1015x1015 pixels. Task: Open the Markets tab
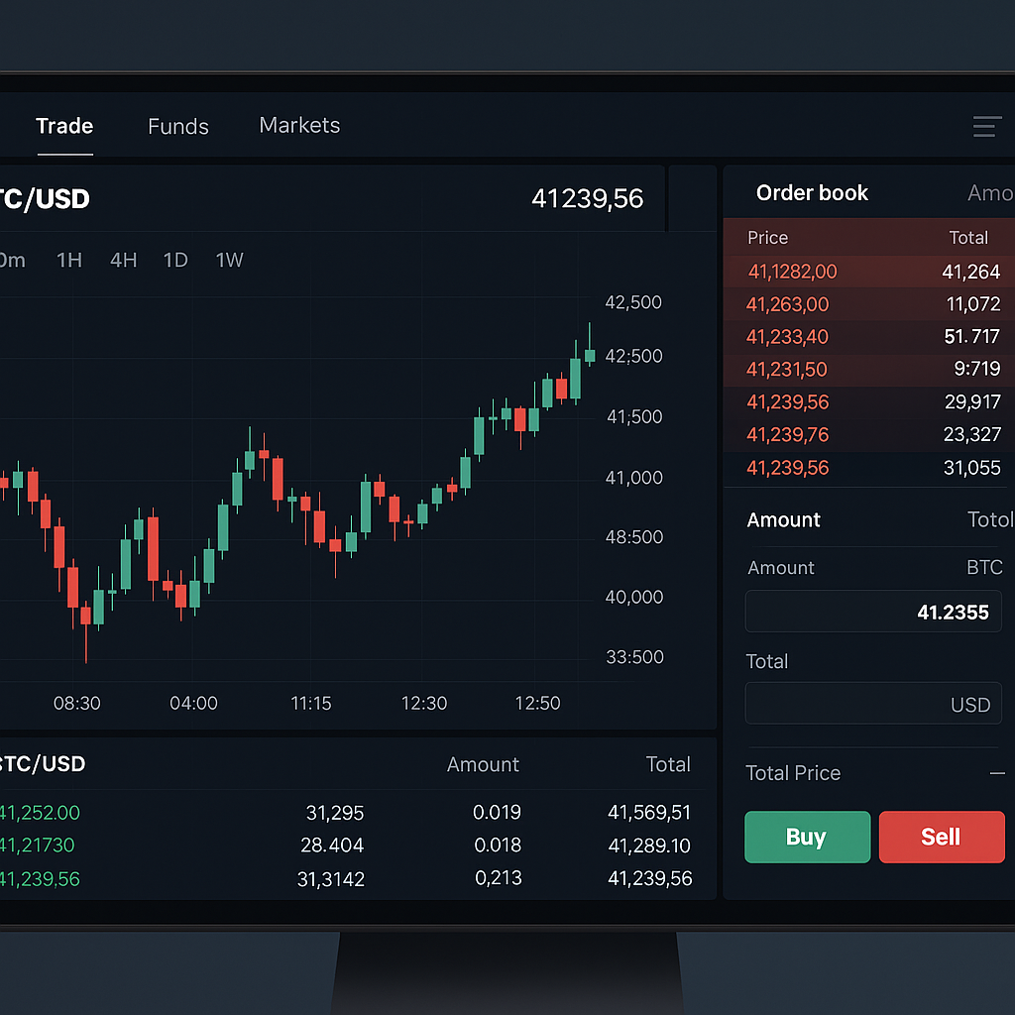(x=299, y=126)
